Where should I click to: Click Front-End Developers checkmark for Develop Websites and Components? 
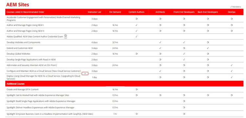point(184,42)
